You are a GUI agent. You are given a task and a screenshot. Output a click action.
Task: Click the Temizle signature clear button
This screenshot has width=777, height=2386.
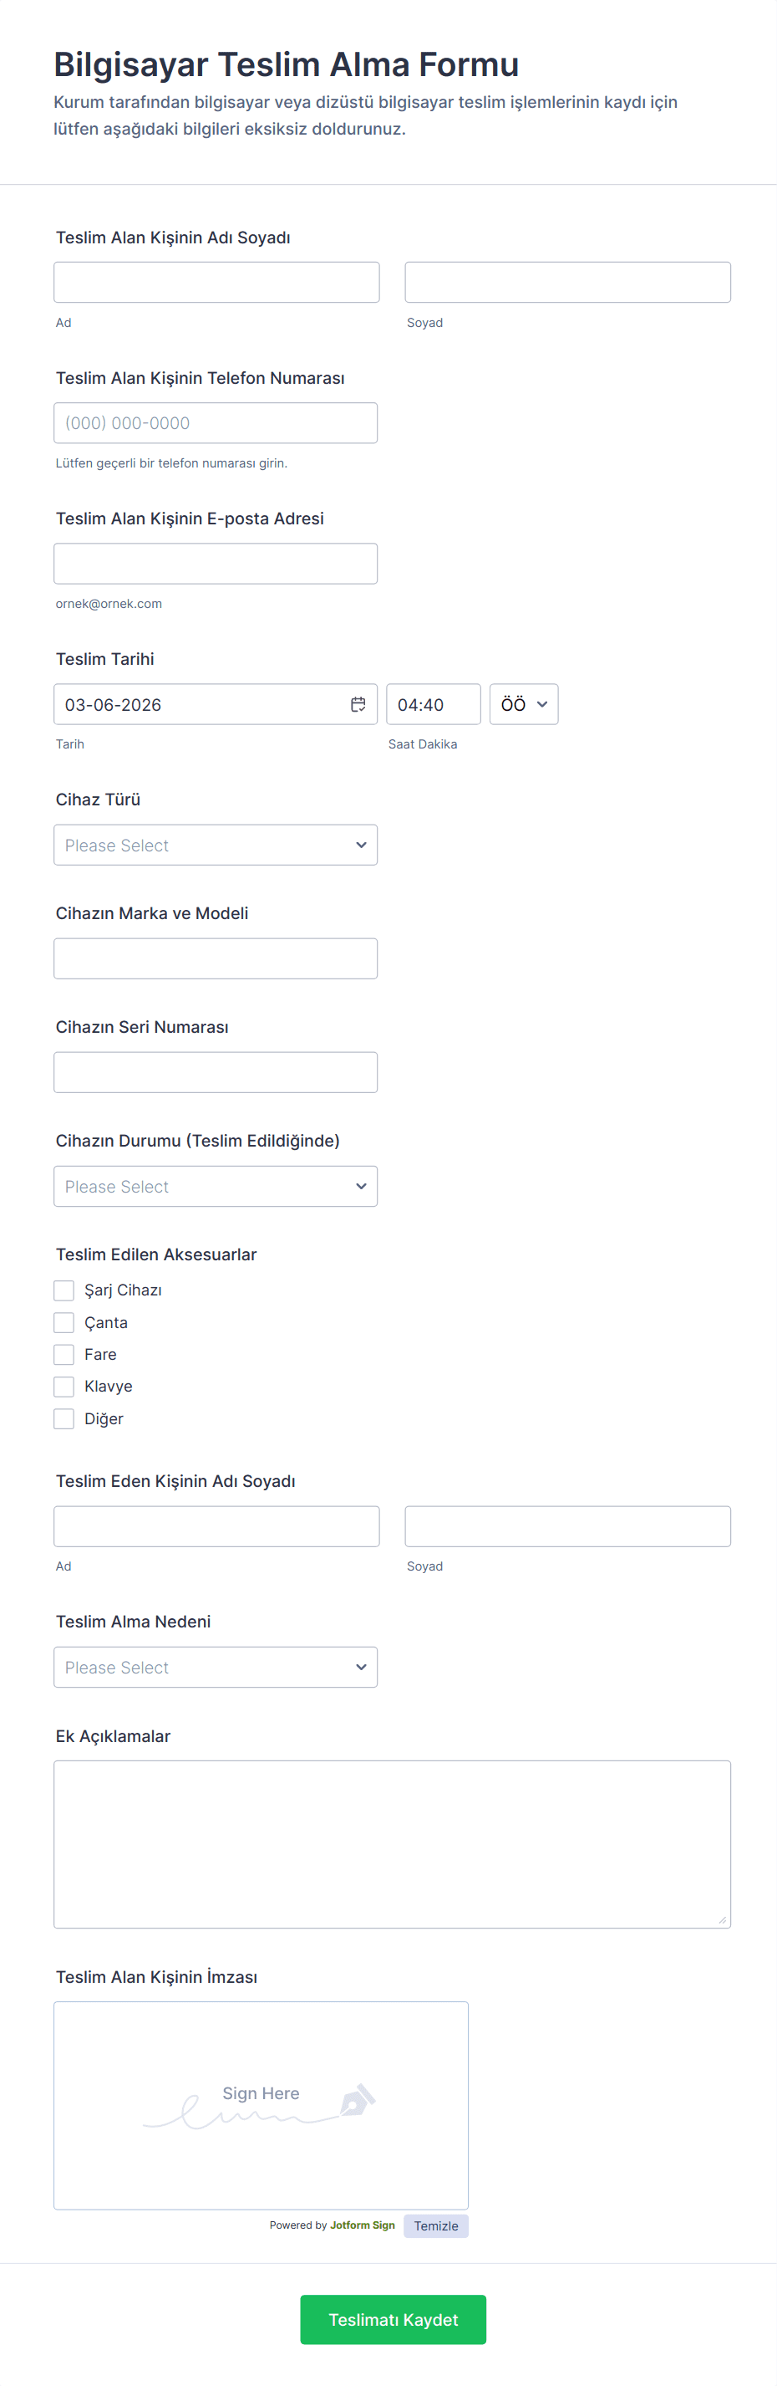coord(435,2225)
